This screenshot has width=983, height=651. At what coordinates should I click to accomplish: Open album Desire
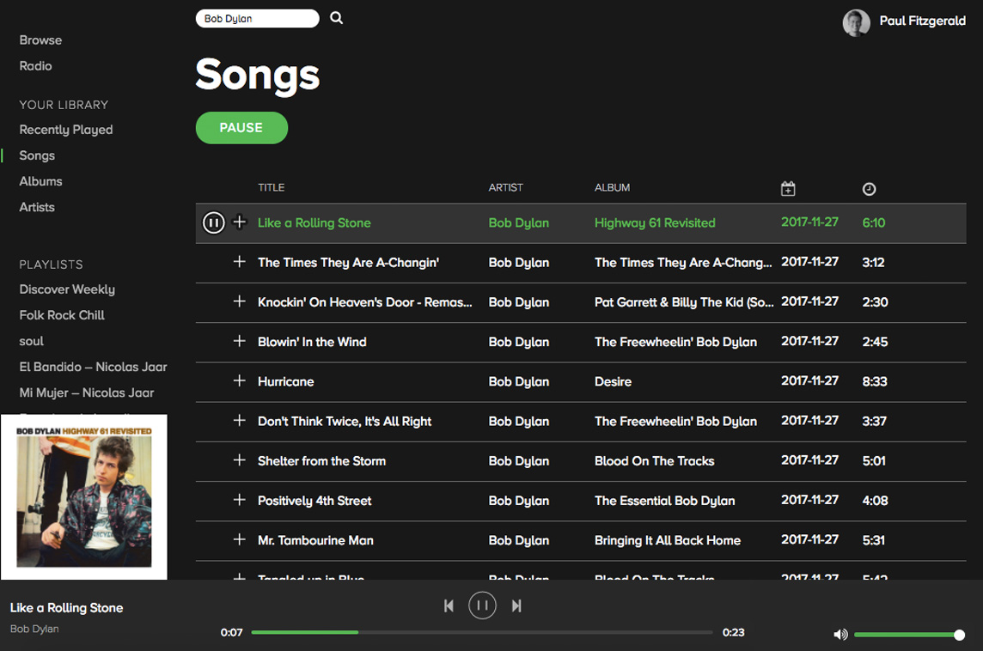(x=614, y=381)
